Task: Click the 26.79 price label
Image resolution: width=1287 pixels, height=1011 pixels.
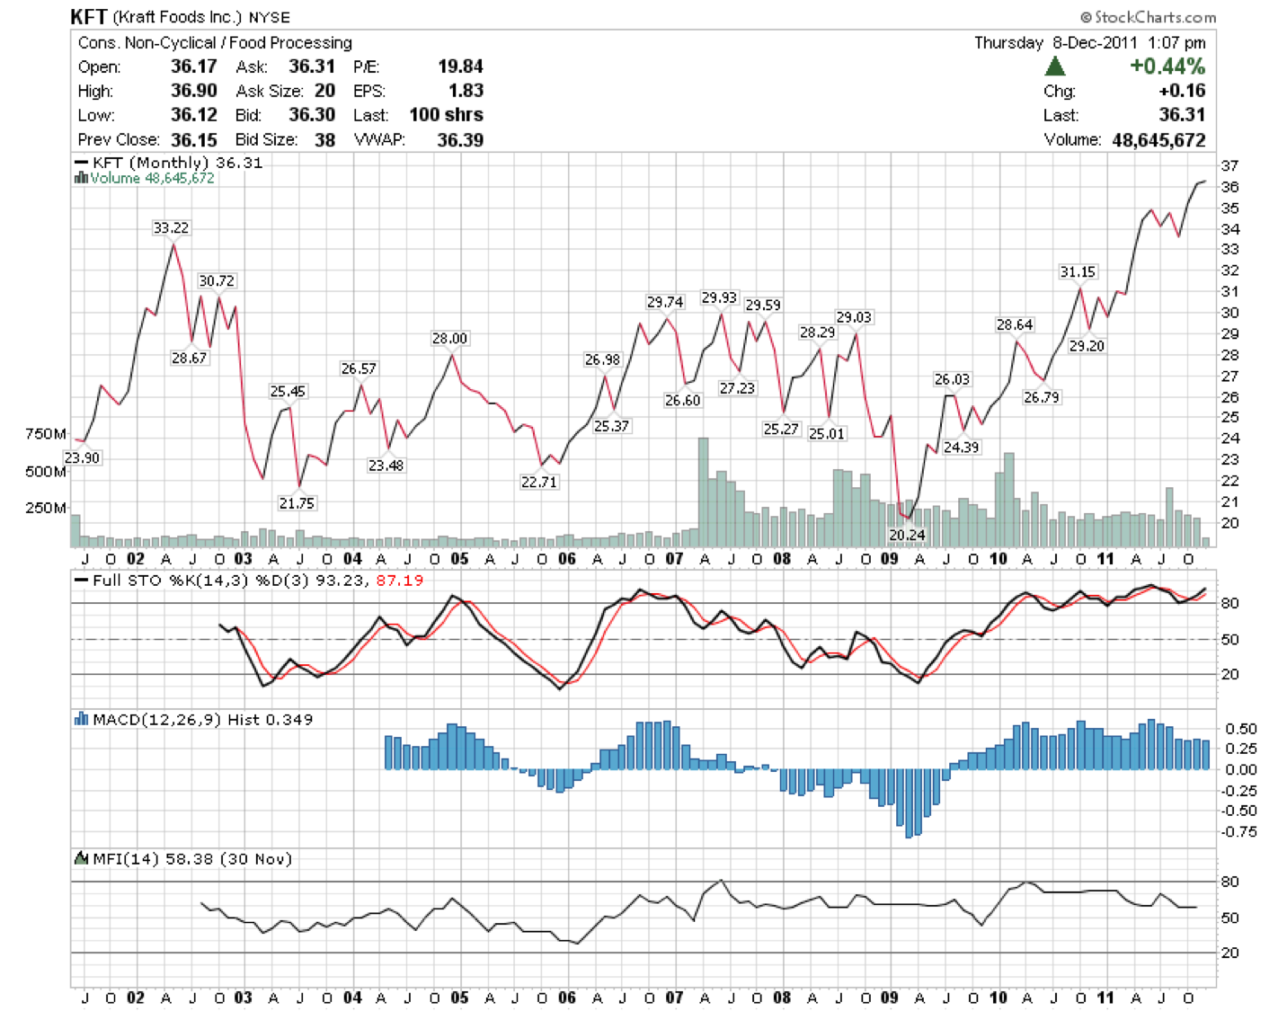Action: tap(1042, 397)
